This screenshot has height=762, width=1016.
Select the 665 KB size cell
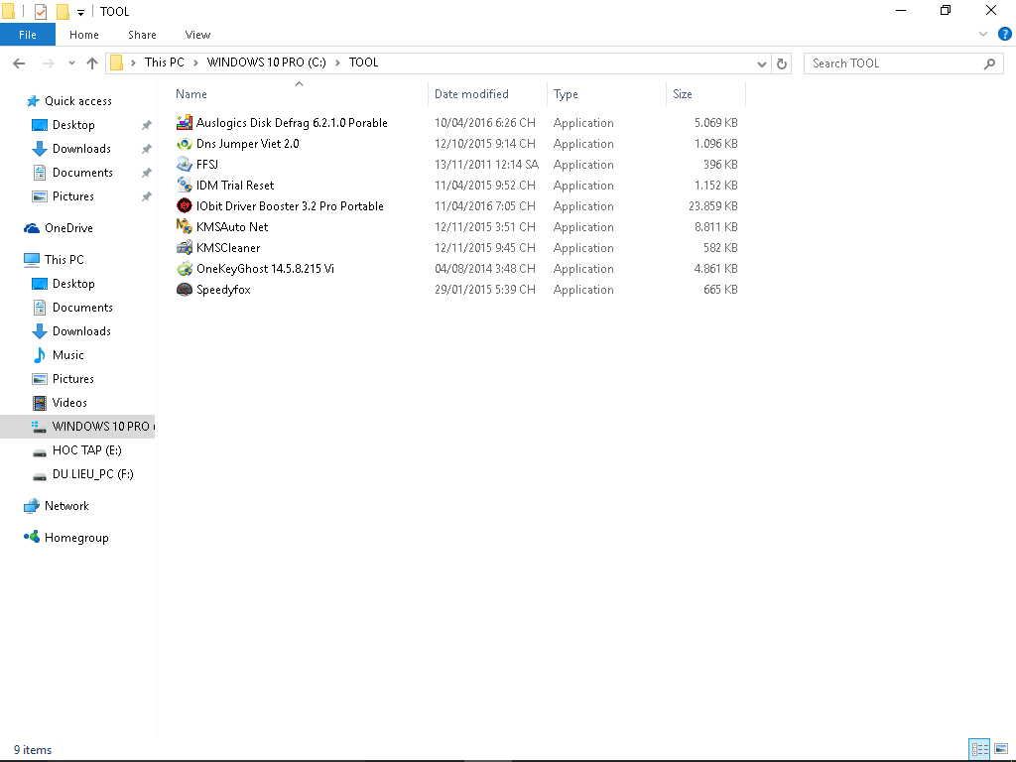[x=720, y=290]
